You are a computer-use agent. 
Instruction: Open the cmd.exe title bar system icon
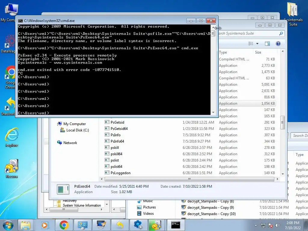[x=20, y=21]
